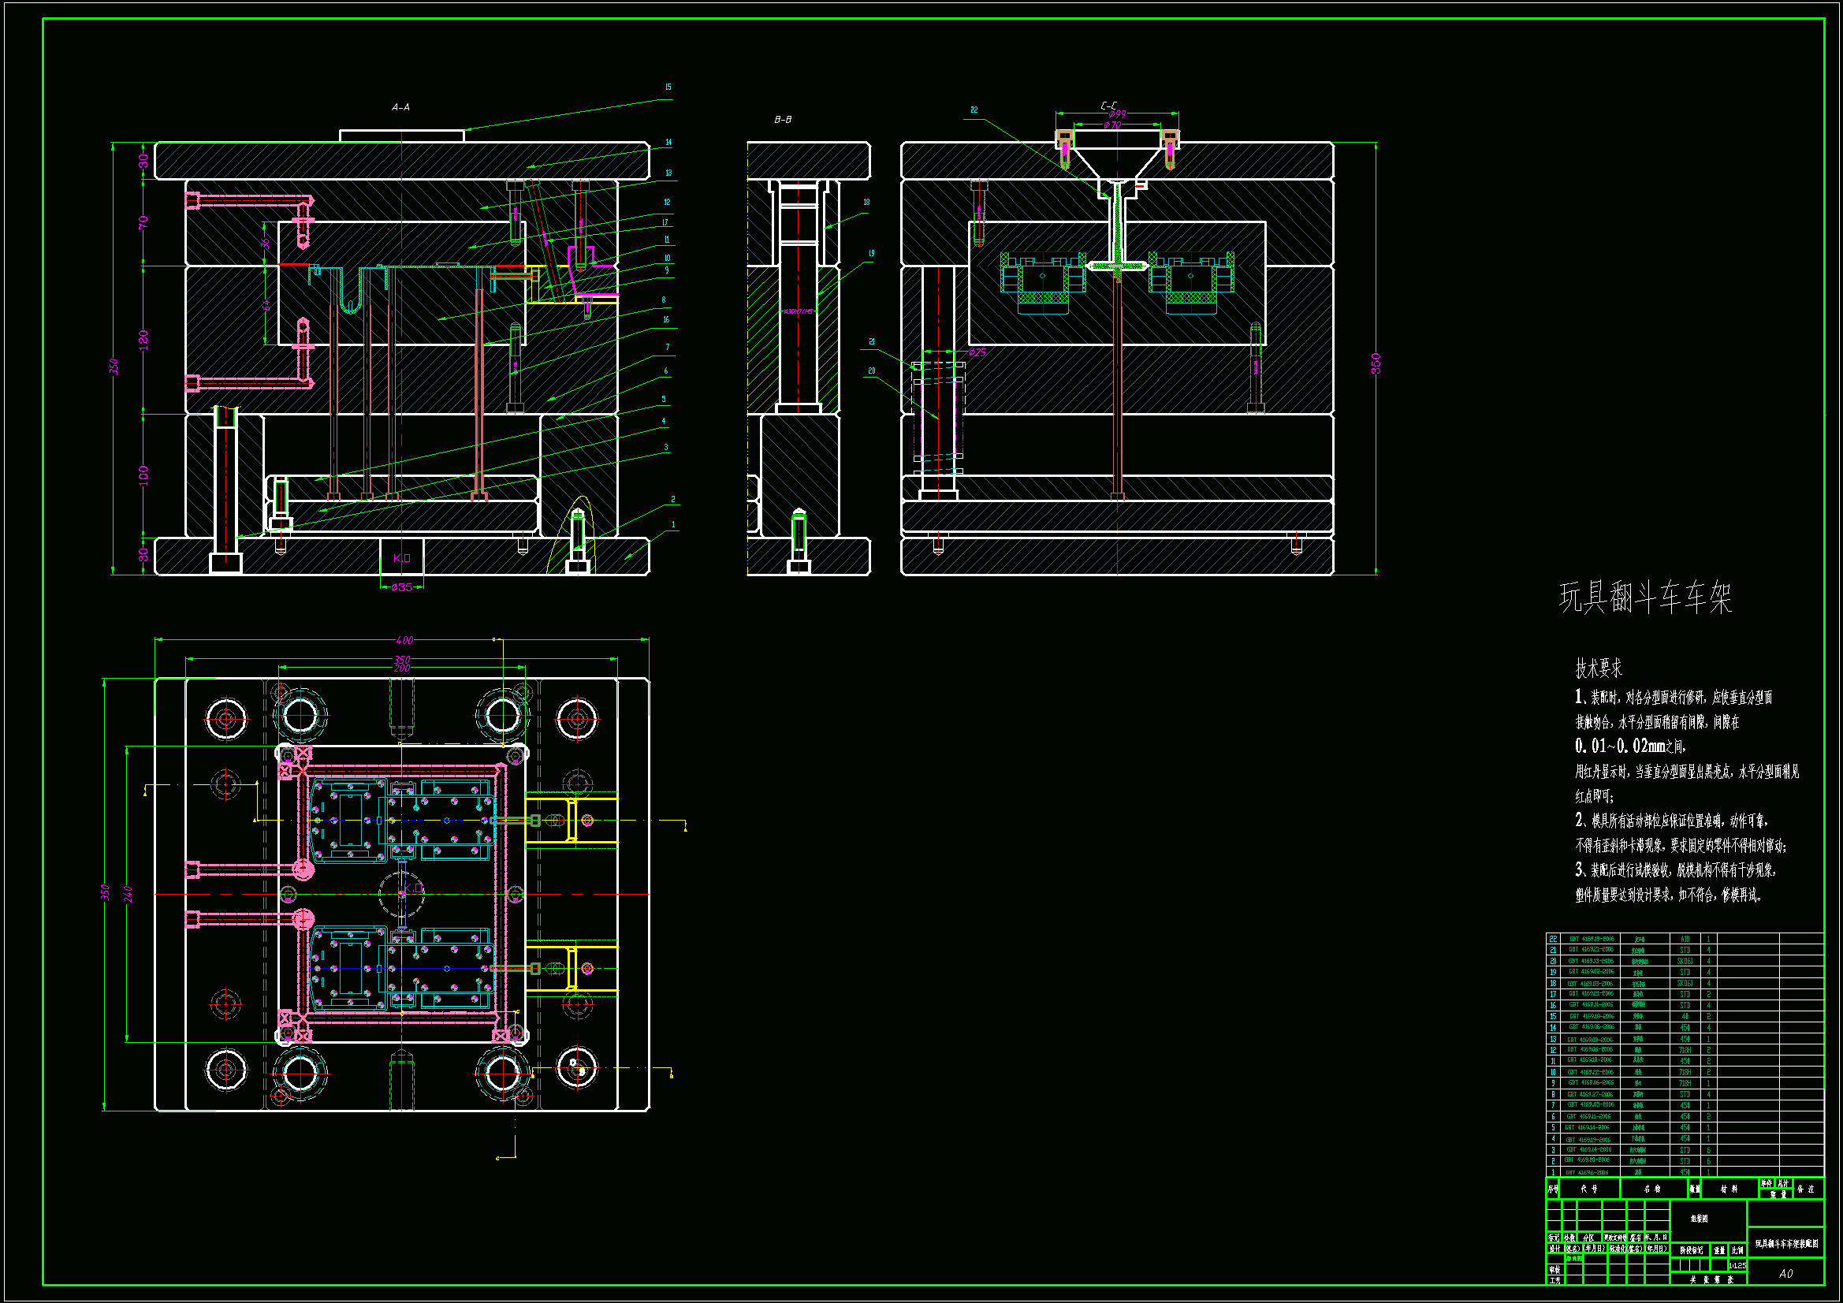Click the Ø25 dimension in the C-C view

(977, 352)
